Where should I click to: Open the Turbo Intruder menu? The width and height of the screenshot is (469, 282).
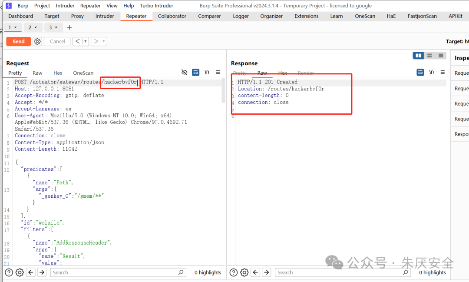[156, 6]
